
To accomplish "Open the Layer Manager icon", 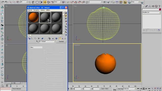I will point(113,2).
